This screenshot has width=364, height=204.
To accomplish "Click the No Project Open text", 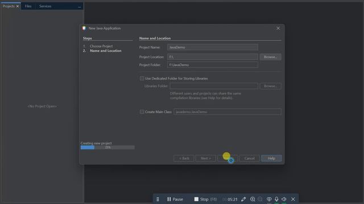I will [42, 107].
